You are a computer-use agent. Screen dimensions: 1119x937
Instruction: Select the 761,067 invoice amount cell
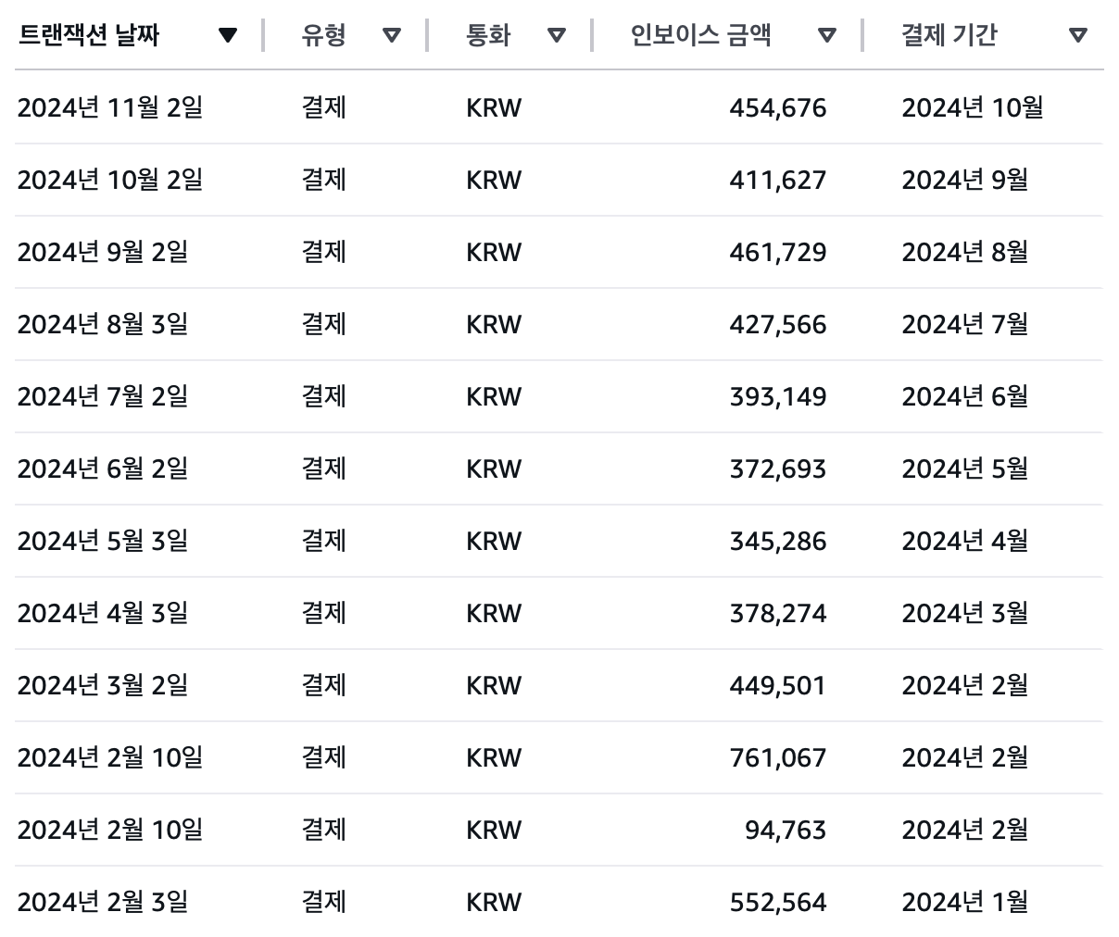(777, 758)
